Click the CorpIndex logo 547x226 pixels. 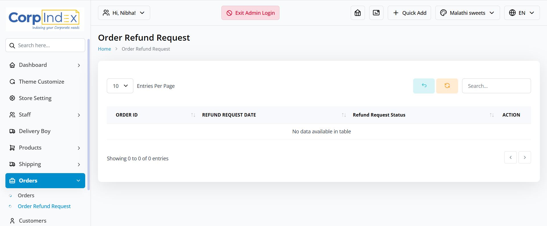click(x=45, y=19)
